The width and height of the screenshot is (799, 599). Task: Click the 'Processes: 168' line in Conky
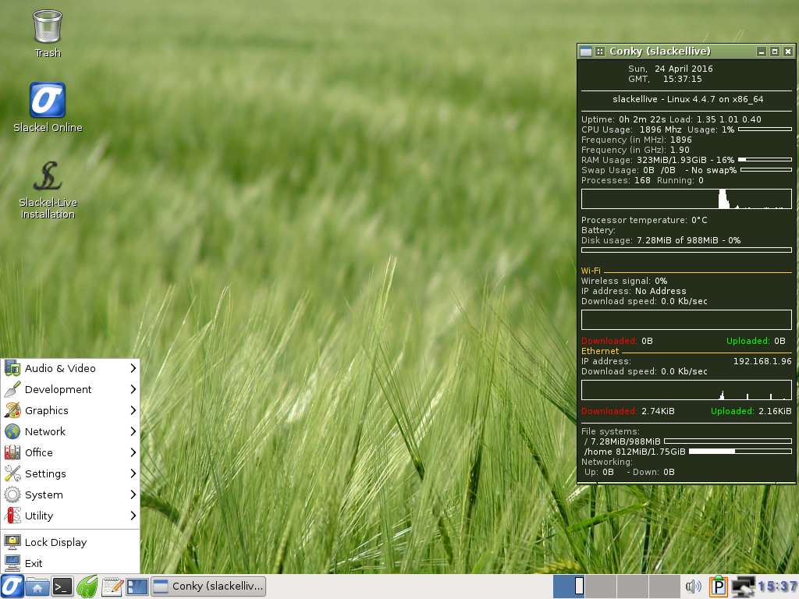[x=616, y=180]
